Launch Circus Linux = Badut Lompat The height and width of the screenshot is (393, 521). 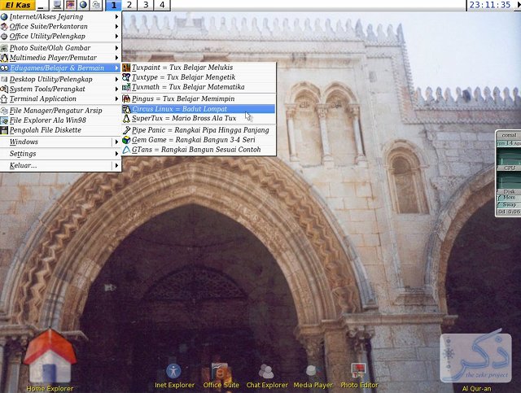pyautogui.click(x=199, y=109)
